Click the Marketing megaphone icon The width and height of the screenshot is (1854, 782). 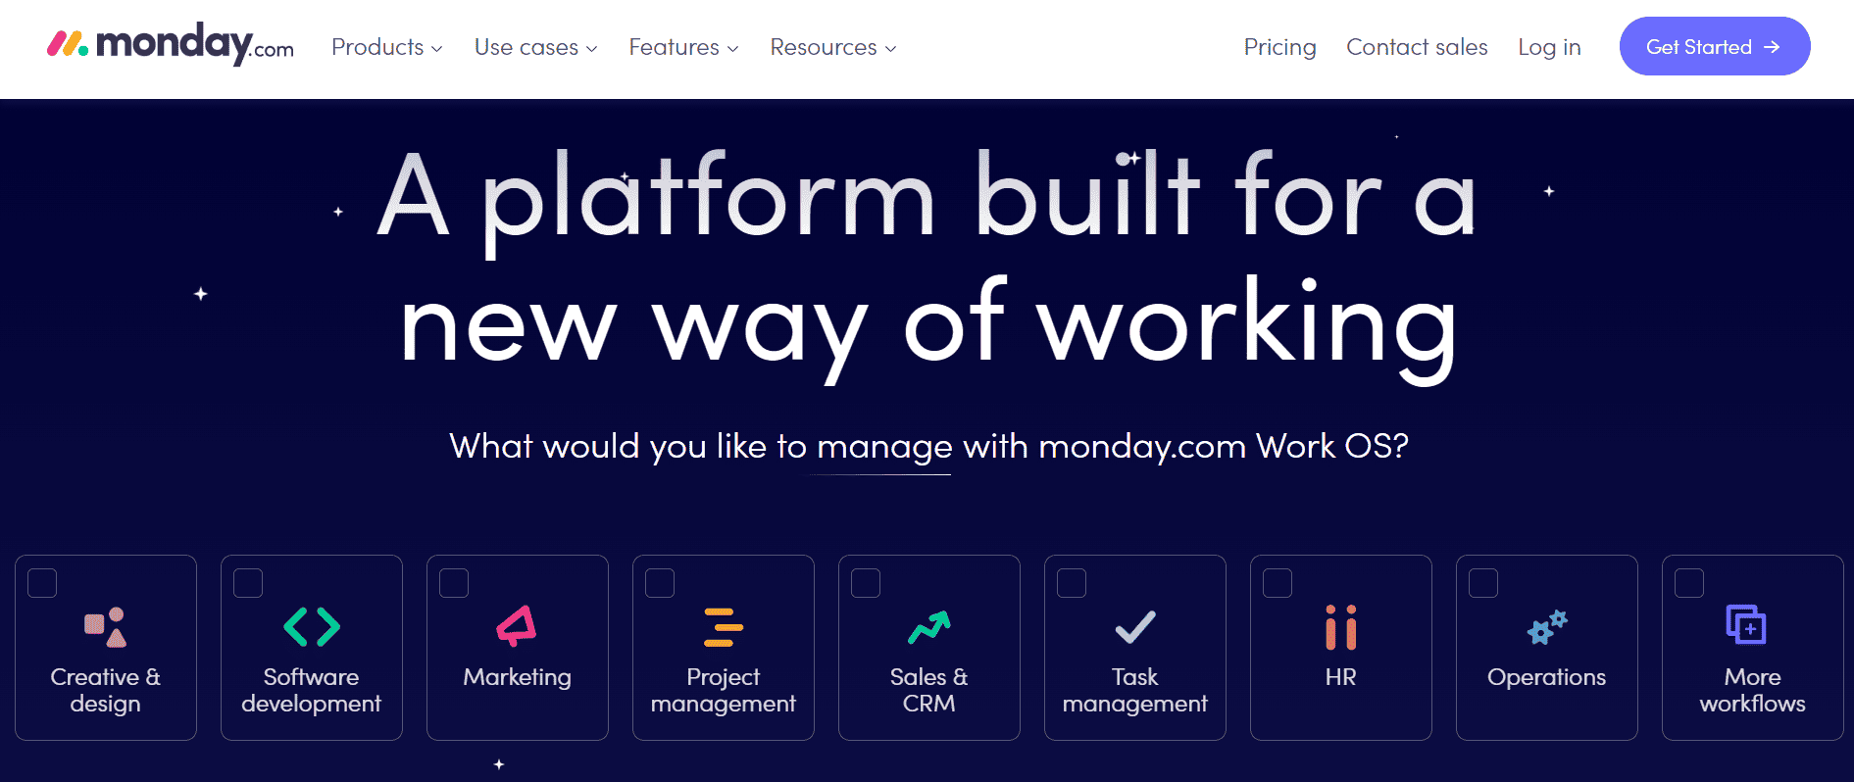(x=517, y=626)
